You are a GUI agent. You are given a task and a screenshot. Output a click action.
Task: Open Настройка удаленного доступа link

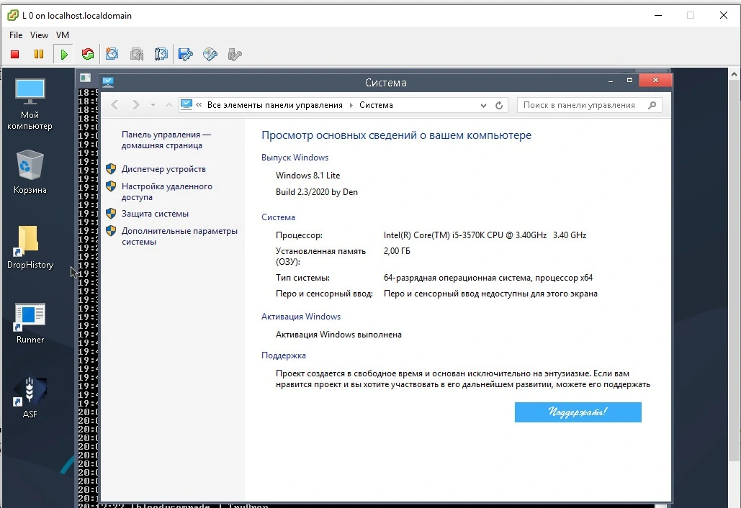tap(167, 191)
